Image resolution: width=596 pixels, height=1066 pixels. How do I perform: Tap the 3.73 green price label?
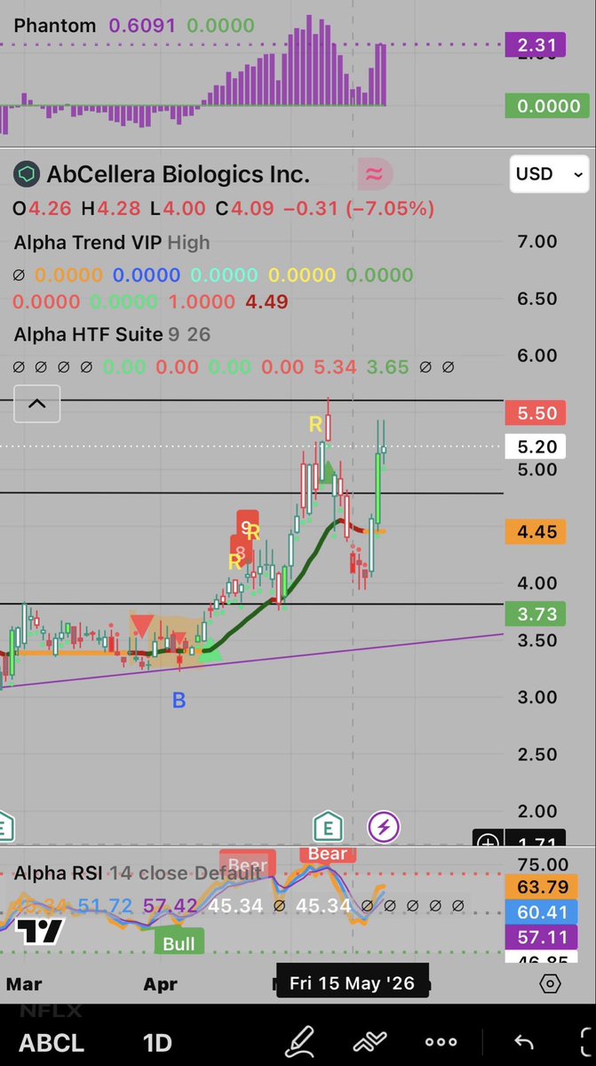536,613
